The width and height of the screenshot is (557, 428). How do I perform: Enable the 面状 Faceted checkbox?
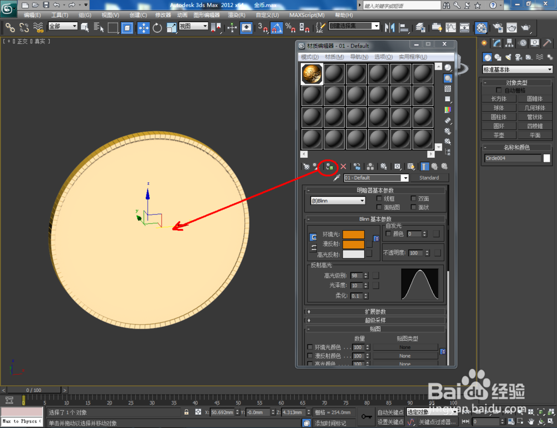(413, 207)
